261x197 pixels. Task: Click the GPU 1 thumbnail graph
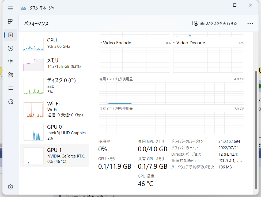33,156
